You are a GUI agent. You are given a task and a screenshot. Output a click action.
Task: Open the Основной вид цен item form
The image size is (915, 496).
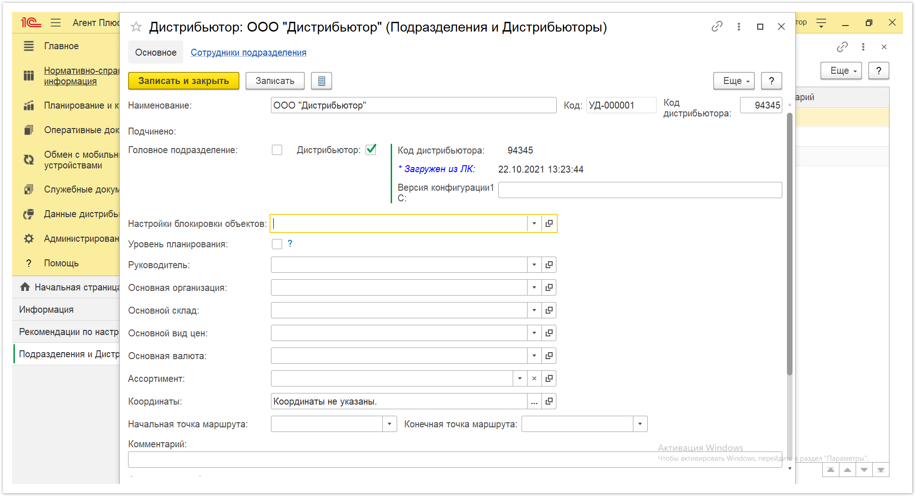pos(549,333)
